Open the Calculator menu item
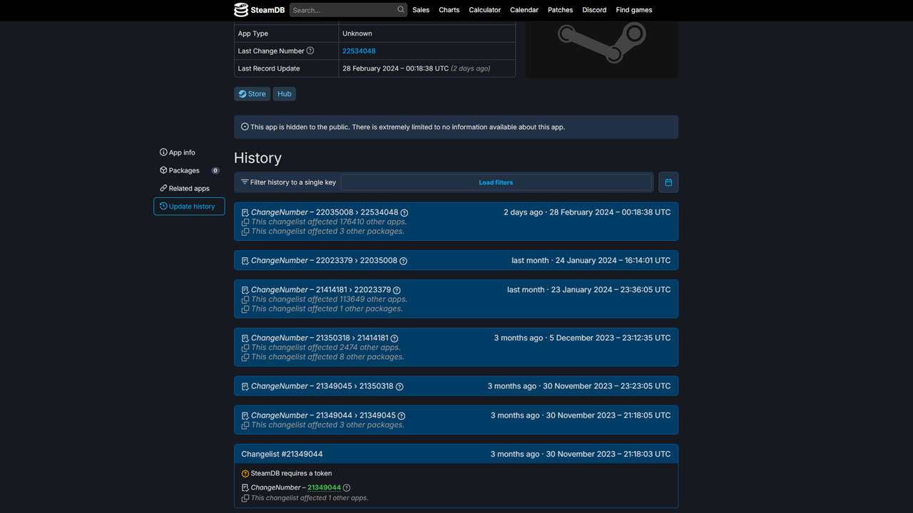 pos(485,10)
